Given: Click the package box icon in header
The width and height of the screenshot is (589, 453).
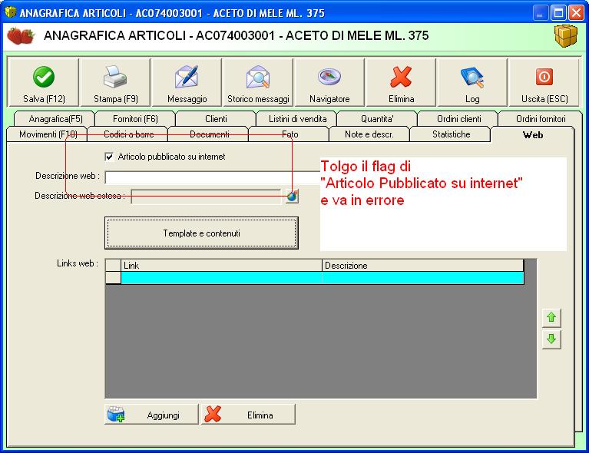Looking at the screenshot, I should click(x=566, y=36).
